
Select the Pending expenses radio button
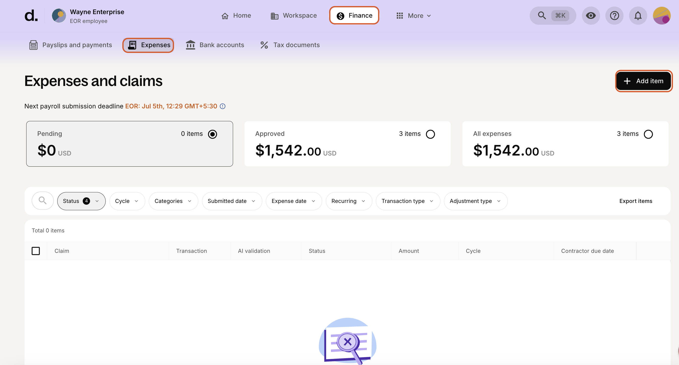(212, 134)
